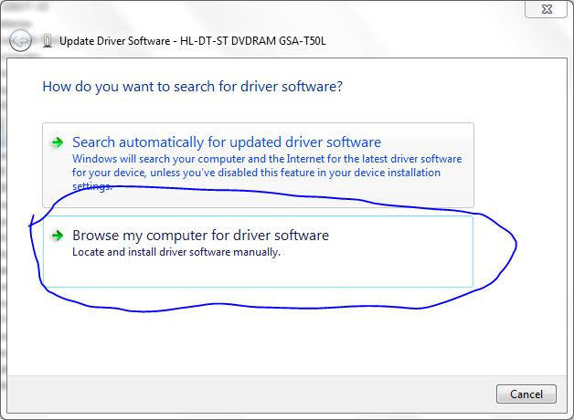Choose Search automatically for updated driver software
574x420 pixels.
click(258, 165)
